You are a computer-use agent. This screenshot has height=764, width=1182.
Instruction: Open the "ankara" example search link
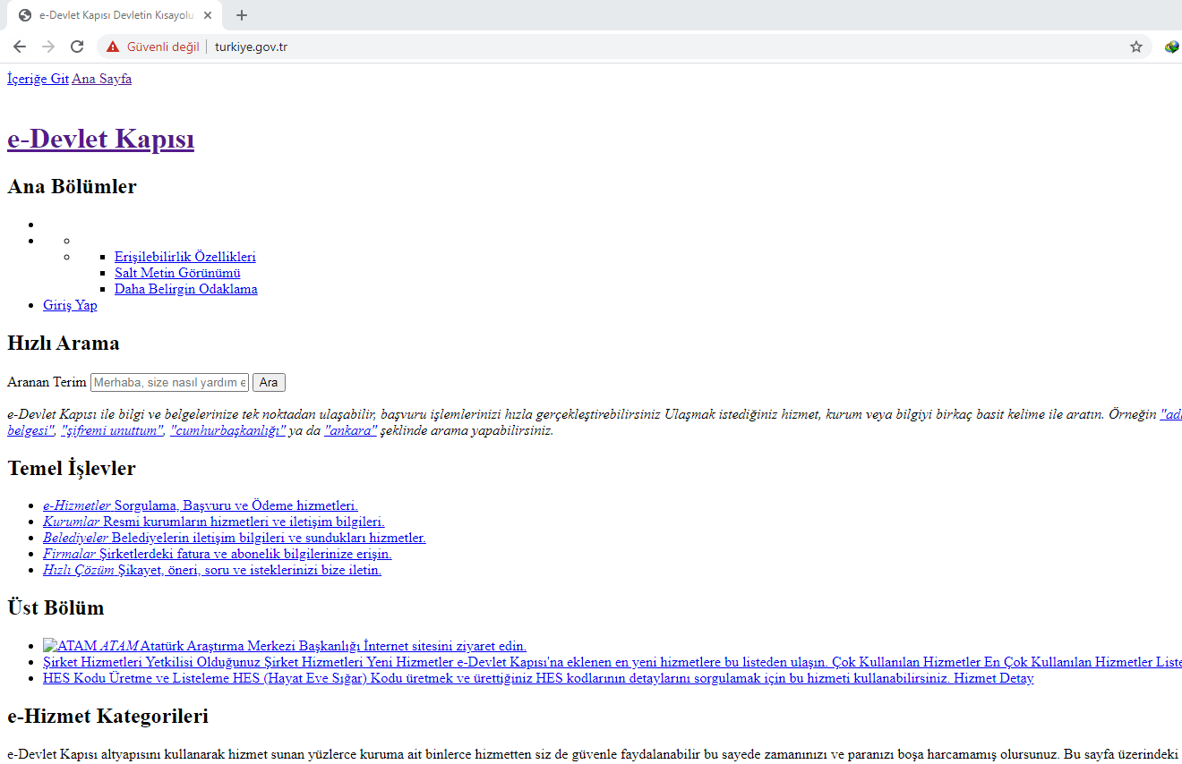[x=350, y=430]
